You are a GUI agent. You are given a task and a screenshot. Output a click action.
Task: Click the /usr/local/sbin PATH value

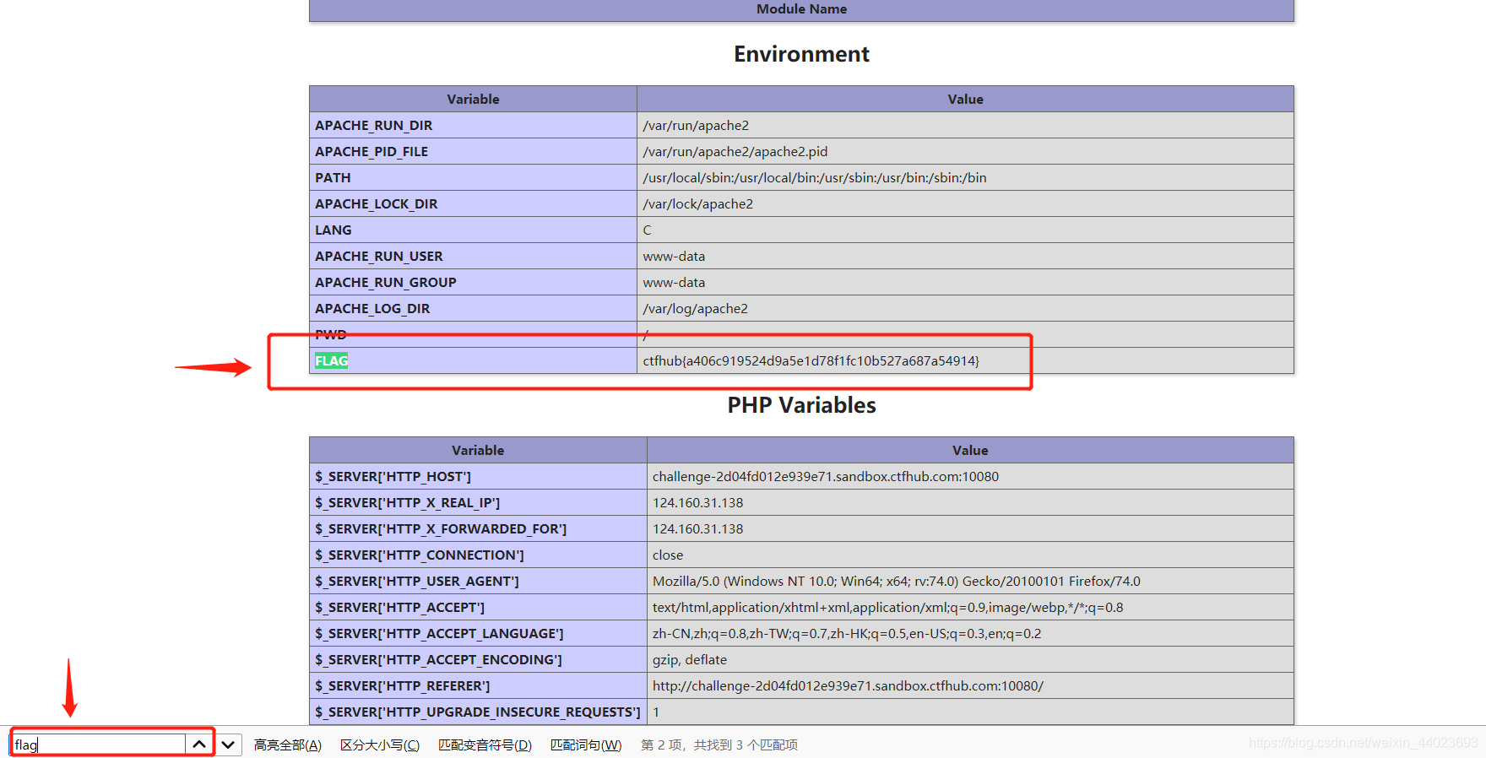(814, 177)
